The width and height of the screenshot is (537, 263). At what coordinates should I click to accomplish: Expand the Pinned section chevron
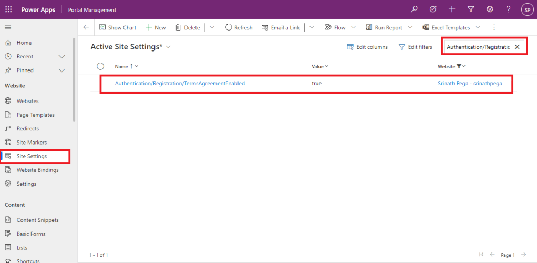click(x=61, y=70)
